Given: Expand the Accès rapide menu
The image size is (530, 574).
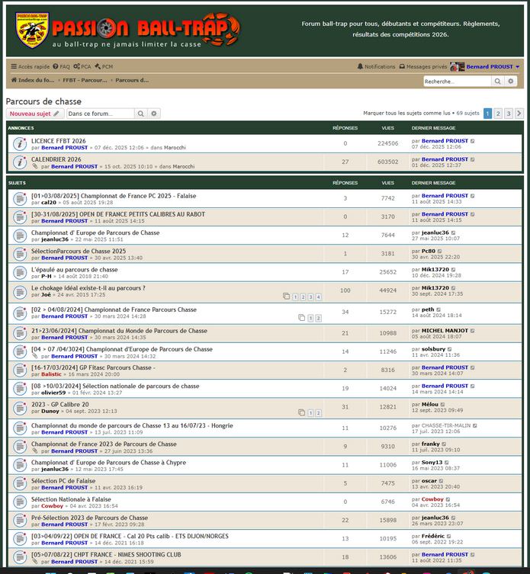Looking at the screenshot, I should [x=30, y=67].
